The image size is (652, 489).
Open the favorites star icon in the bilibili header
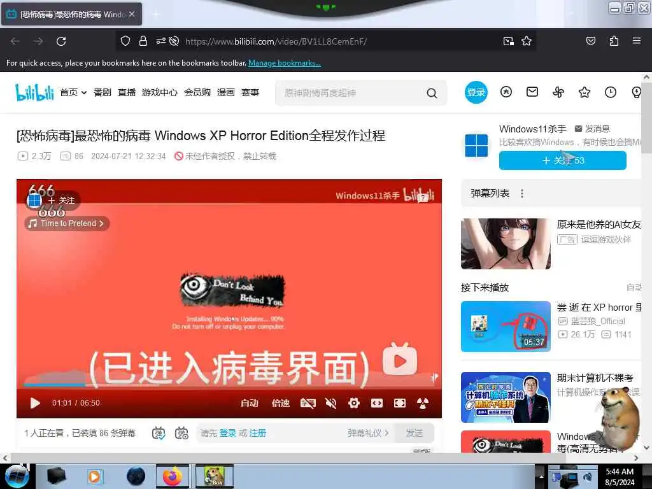585,92
